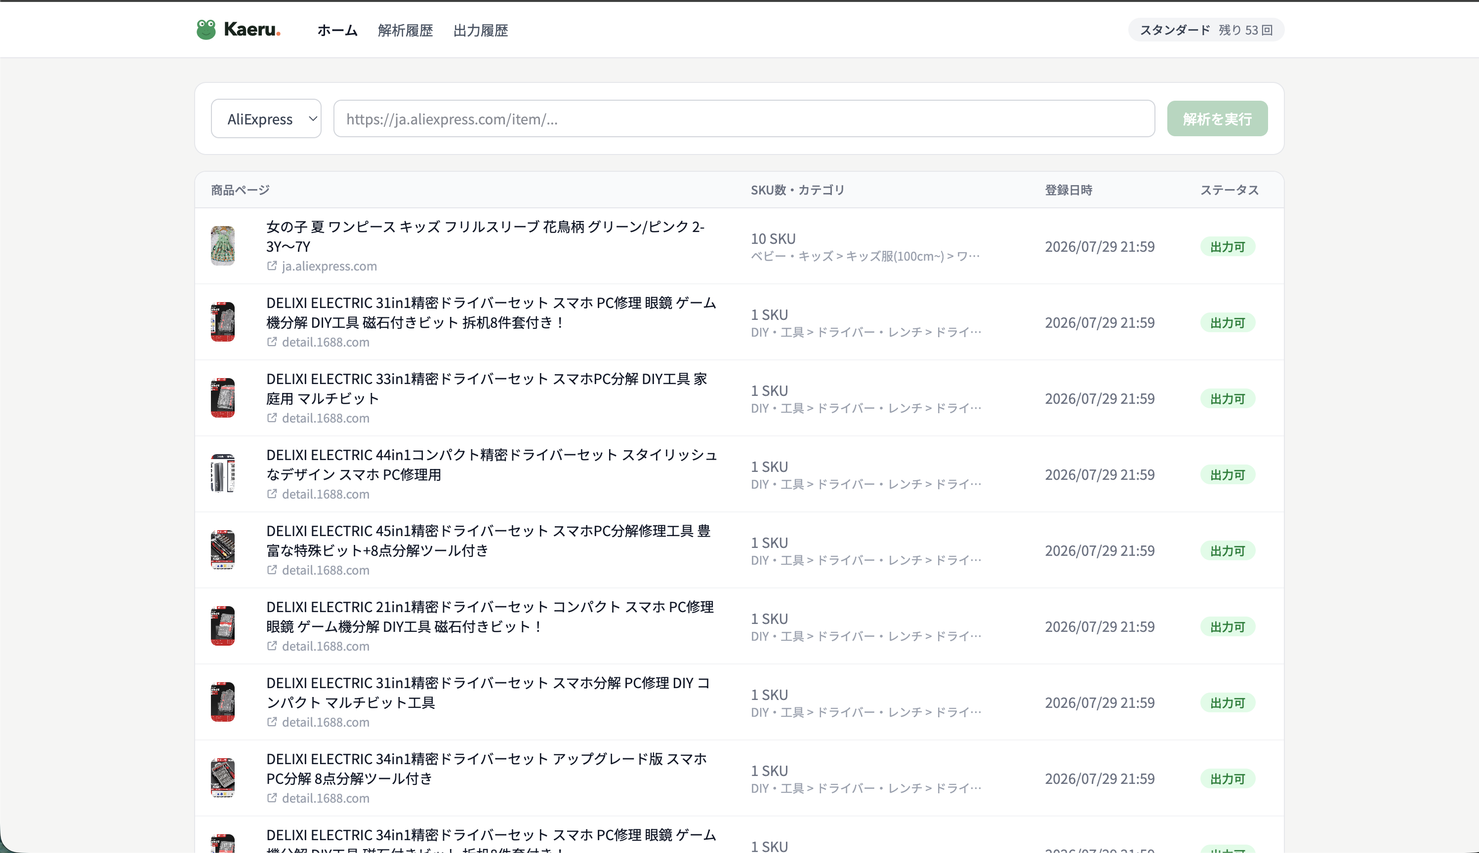
Task: Click external link icon for DELIXI 21in1 row
Action: 272,646
